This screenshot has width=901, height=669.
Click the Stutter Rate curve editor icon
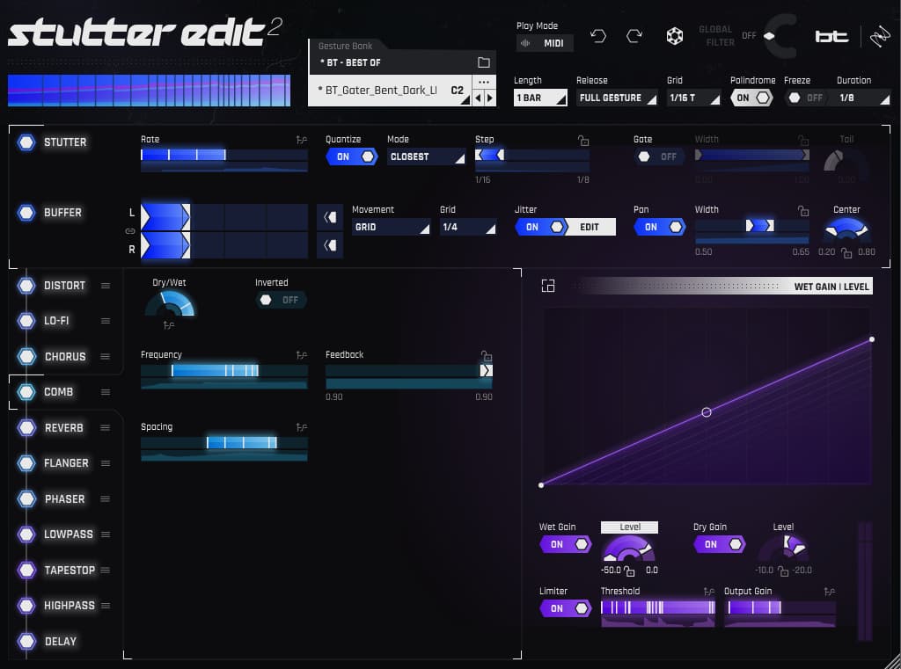pos(302,140)
